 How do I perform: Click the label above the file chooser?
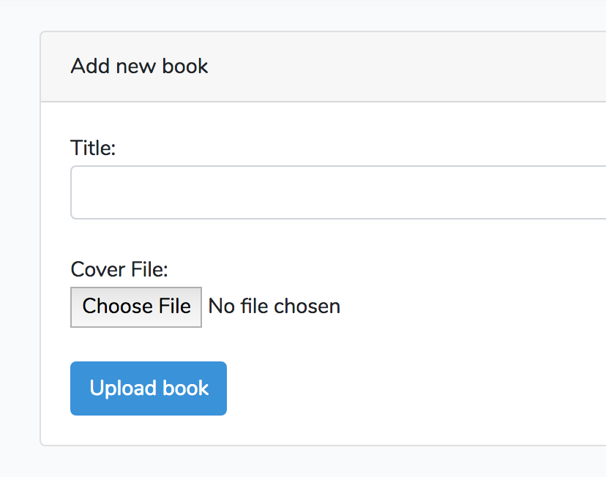(x=119, y=270)
